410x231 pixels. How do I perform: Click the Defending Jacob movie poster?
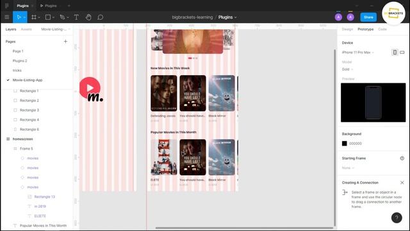[x=164, y=93]
